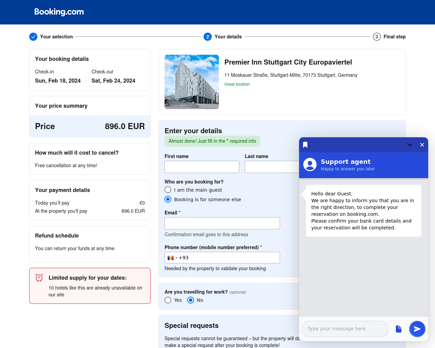Click the step 2 circle icon

point(208,37)
